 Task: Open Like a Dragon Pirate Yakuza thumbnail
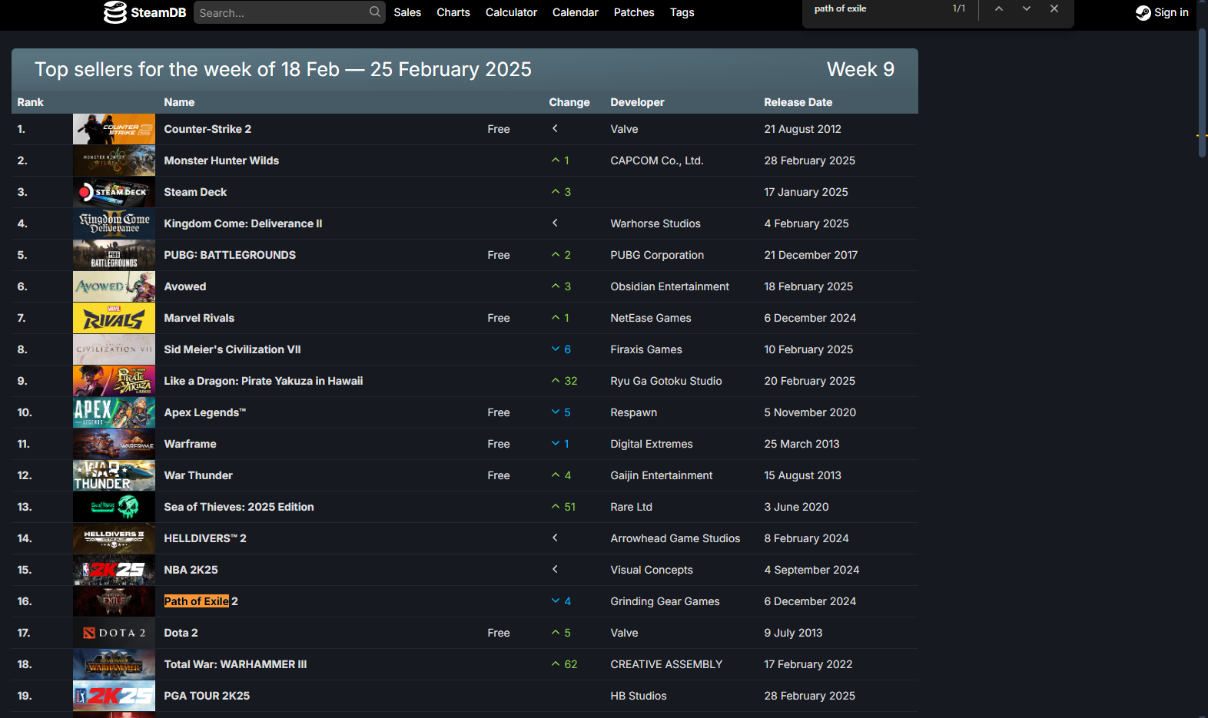click(x=114, y=381)
